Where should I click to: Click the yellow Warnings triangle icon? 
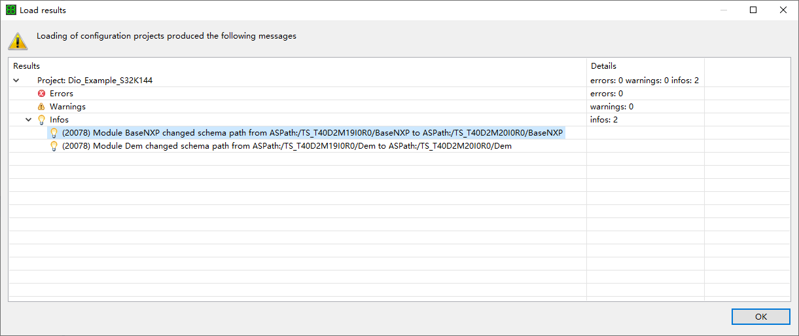pos(41,107)
